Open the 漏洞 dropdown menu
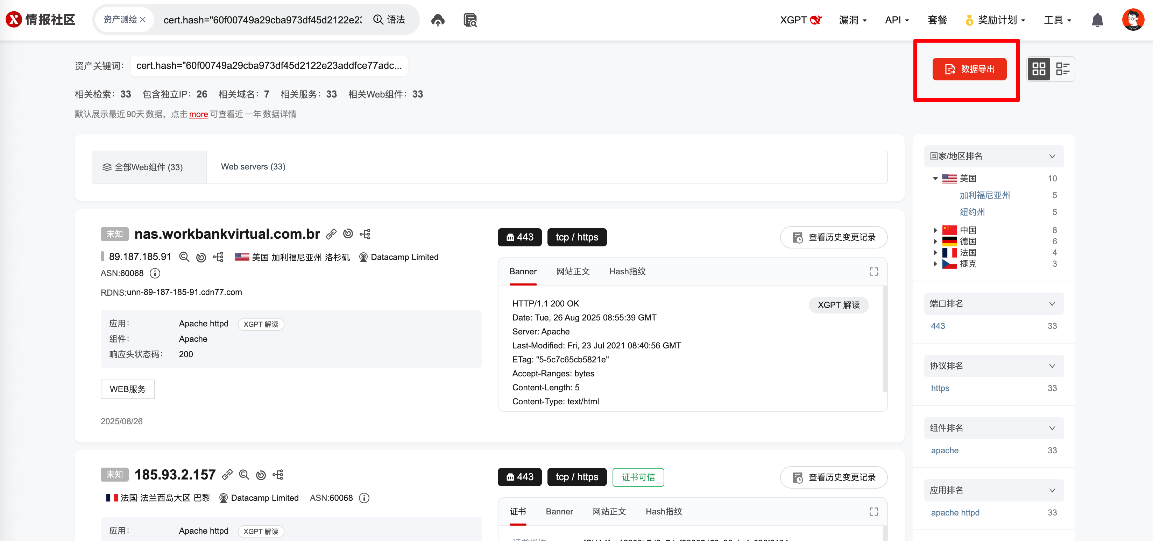The image size is (1153, 541). [853, 20]
